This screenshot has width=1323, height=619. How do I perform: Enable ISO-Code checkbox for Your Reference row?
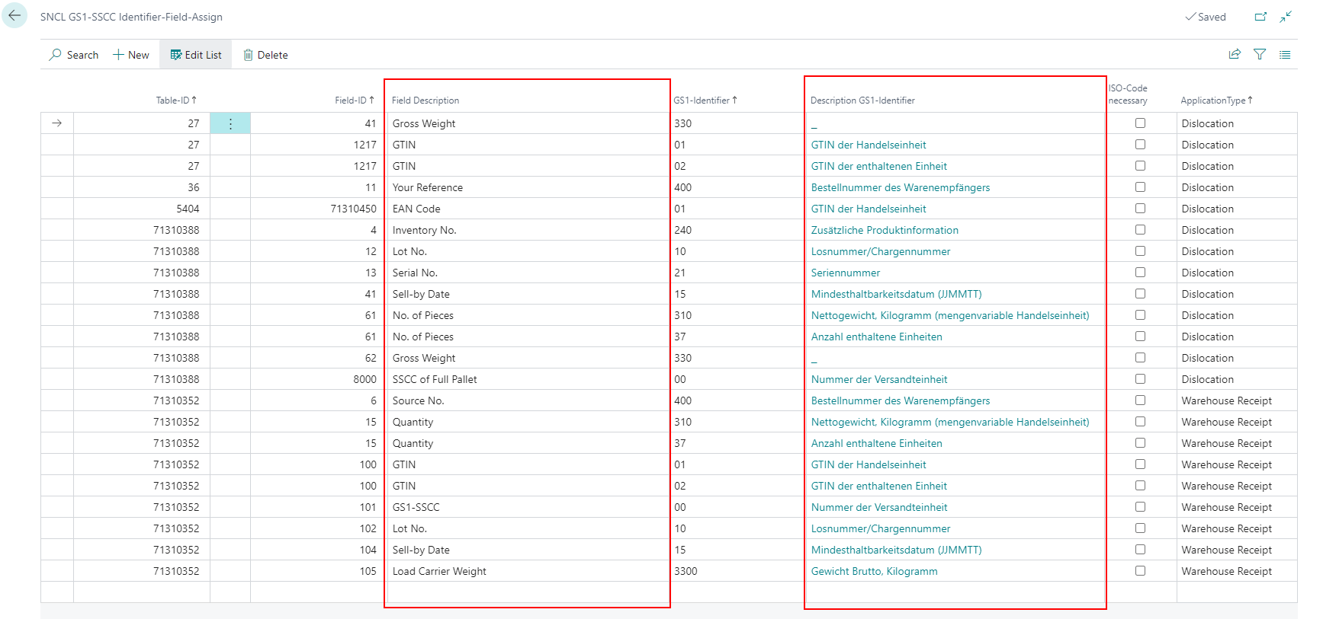pyautogui.click(x=1140, y=187)
